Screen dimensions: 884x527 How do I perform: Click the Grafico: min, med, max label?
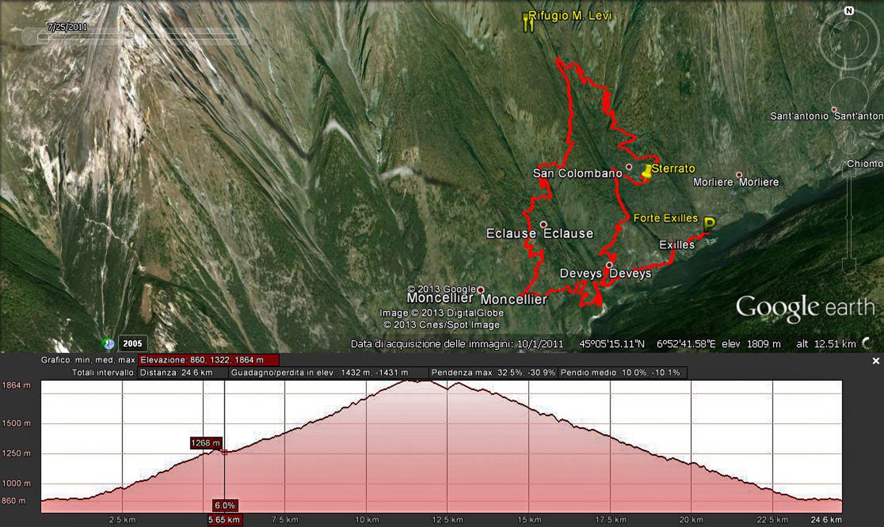point(88,360)
